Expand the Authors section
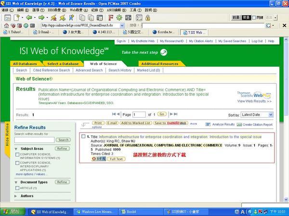 [x=16, y=196]
